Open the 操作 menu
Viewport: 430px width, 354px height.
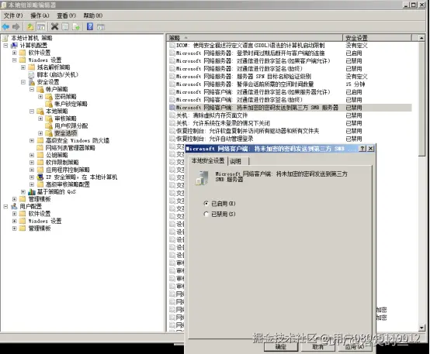[40, 15]
